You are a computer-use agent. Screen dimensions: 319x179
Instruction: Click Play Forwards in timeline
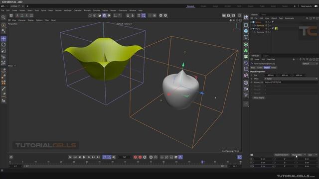point(84,157)
